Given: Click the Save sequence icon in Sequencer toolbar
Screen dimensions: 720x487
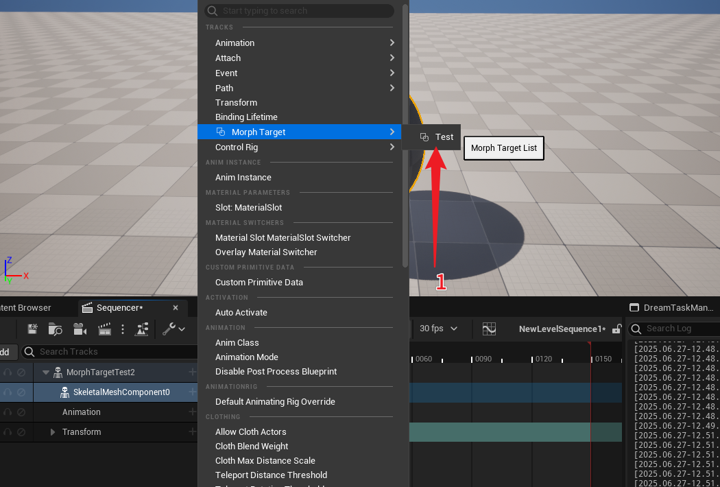Looking at the screenshot, I should [x=33, y=329].
